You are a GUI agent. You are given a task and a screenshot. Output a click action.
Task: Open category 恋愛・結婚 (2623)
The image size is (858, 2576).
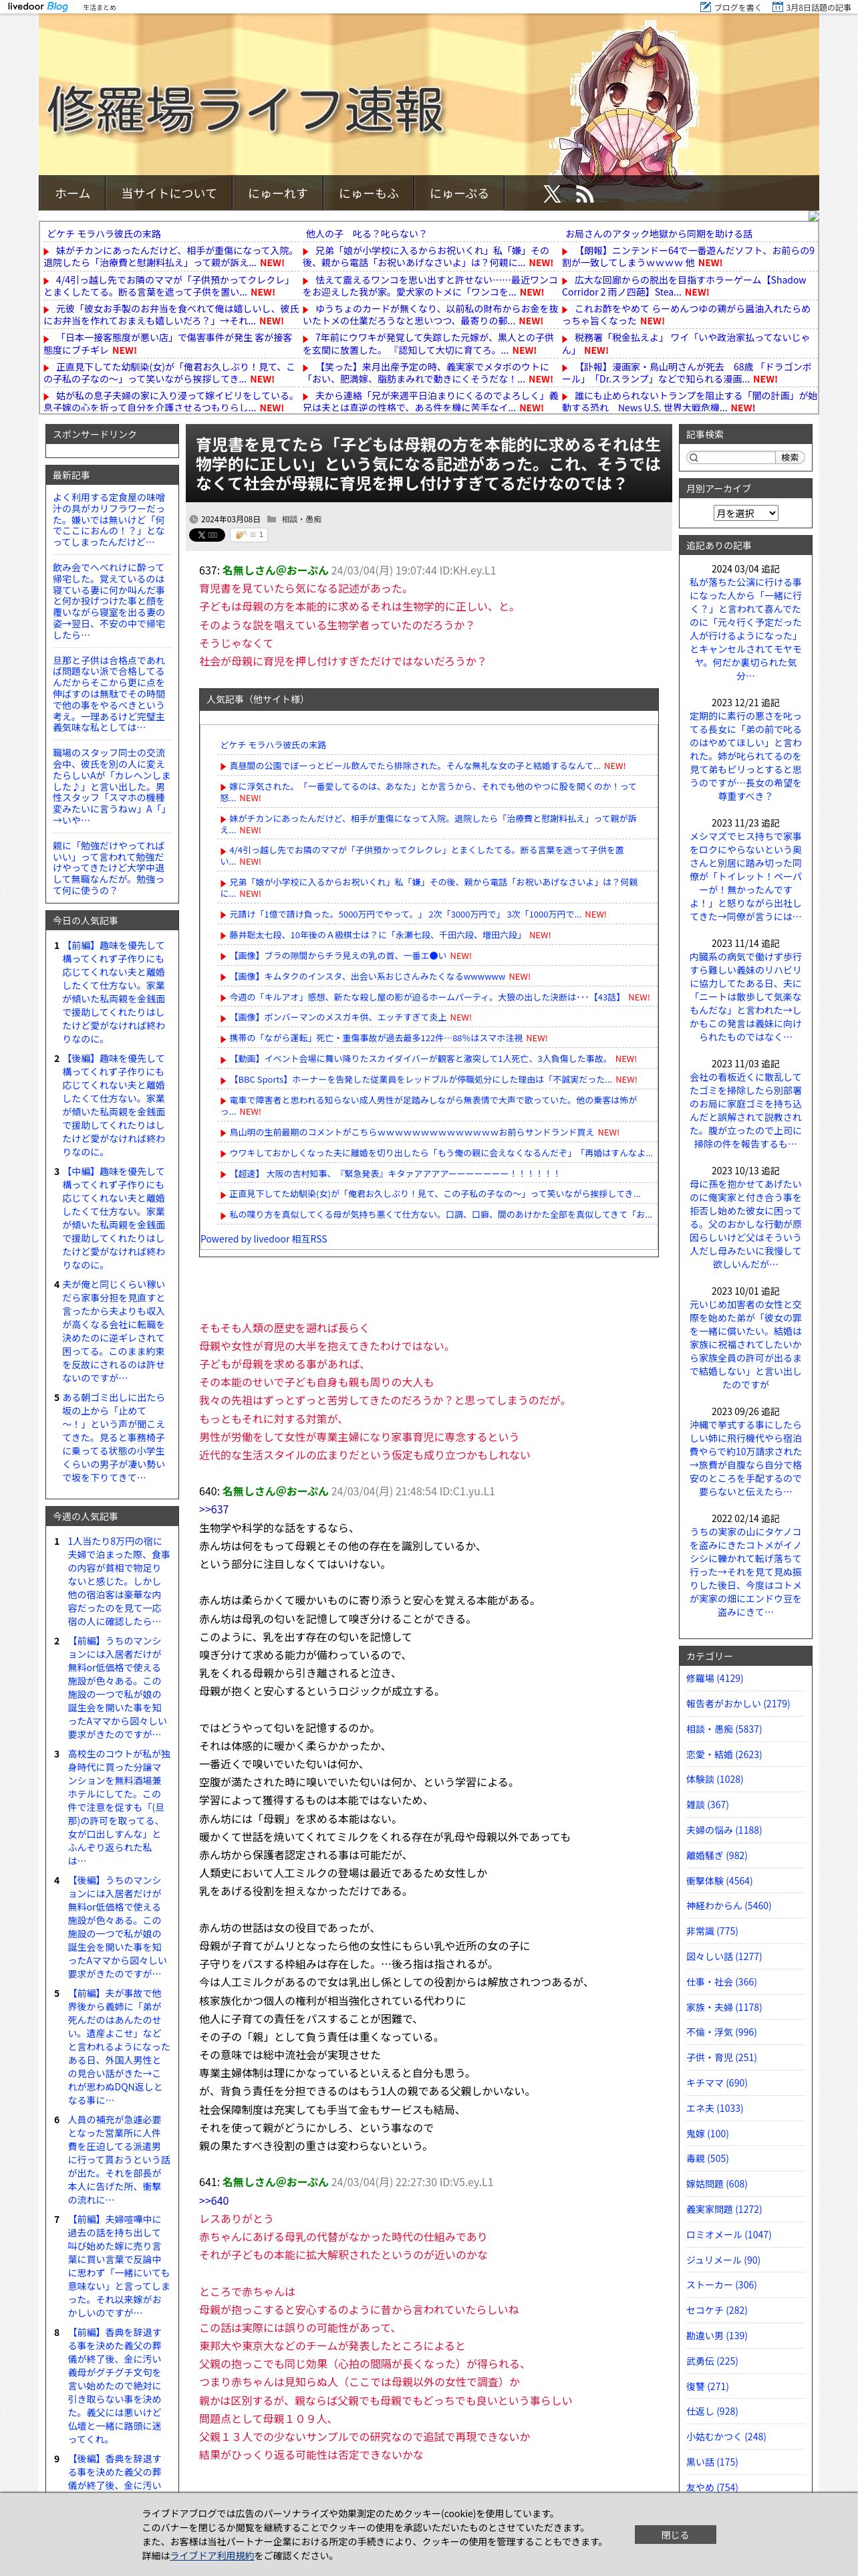[723, 1754]
